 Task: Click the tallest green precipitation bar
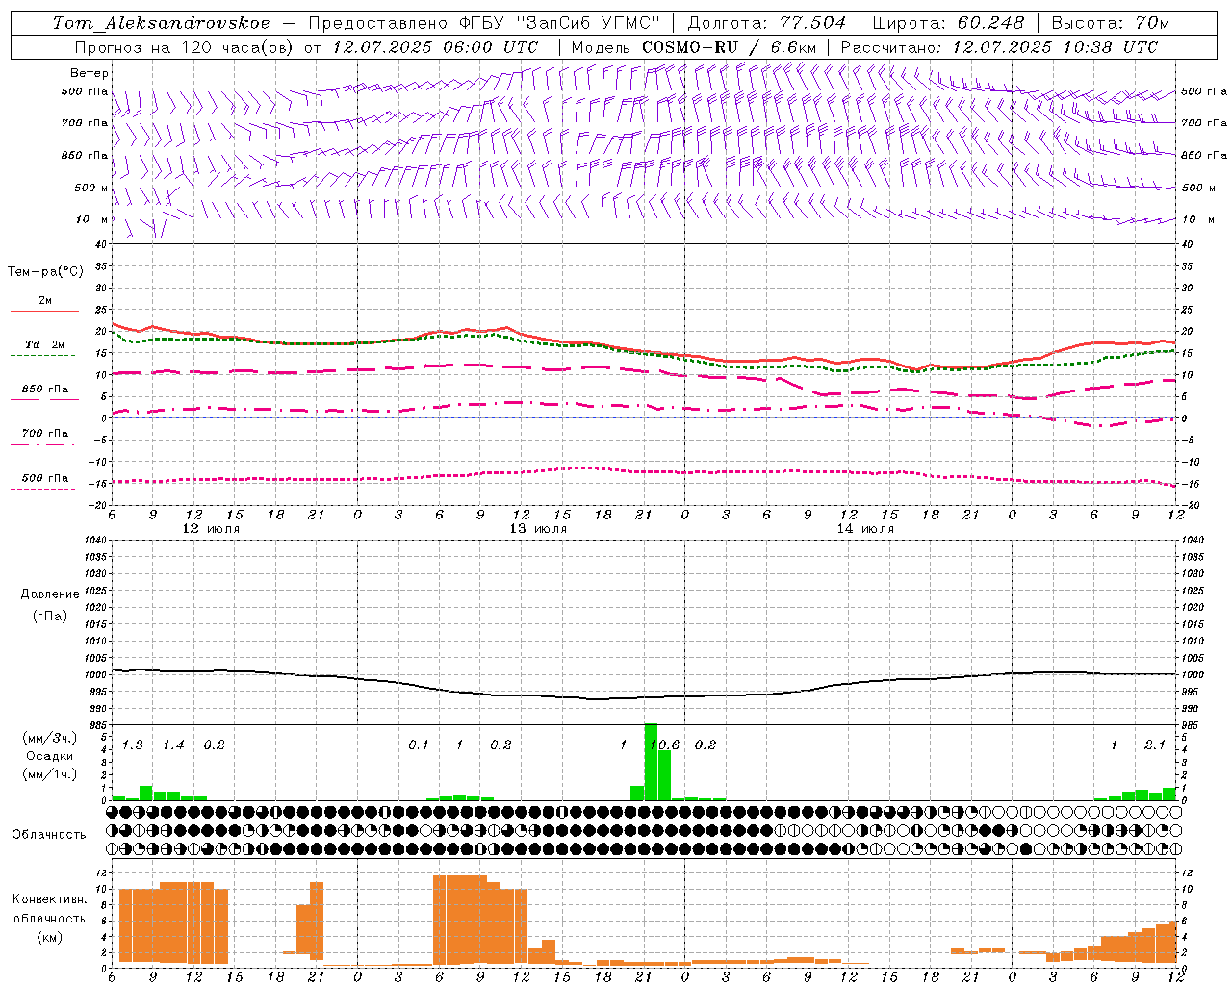[x=651, y=762]
